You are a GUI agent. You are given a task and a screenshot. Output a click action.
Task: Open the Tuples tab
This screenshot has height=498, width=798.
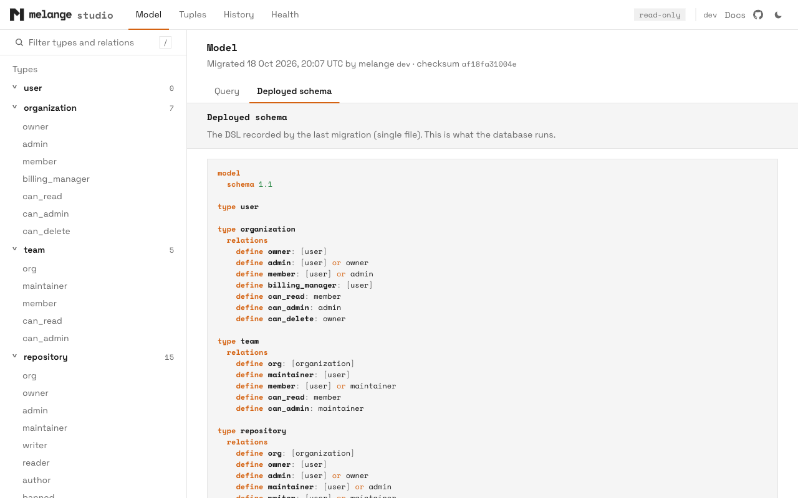pos(193,15)
